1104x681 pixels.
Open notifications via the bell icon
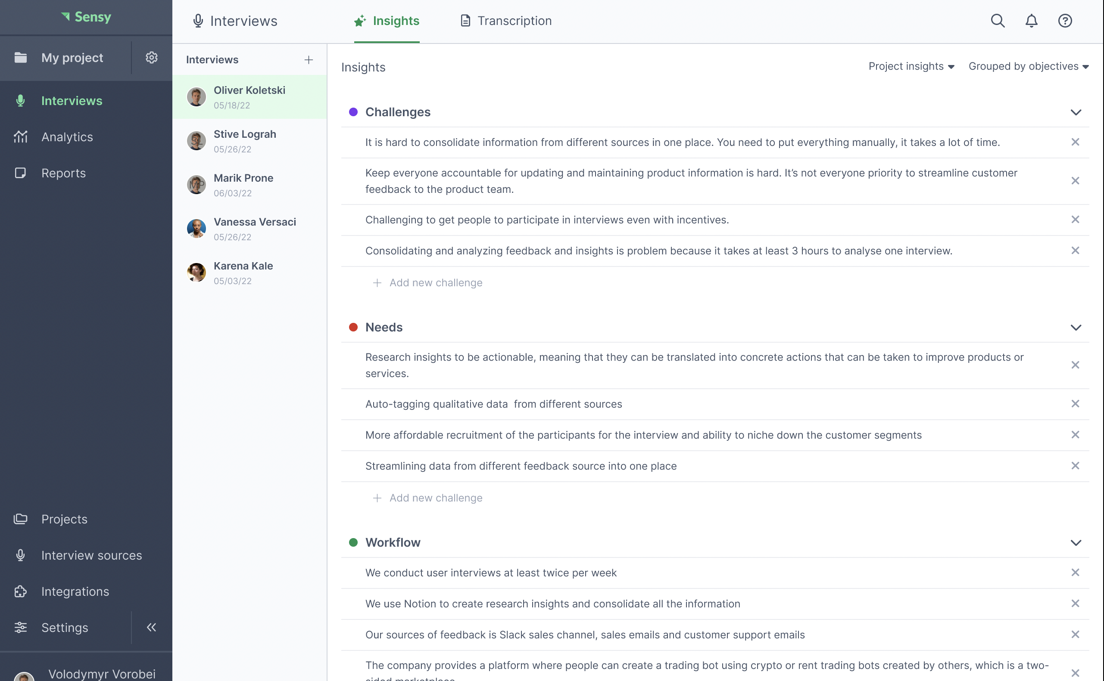1032,21
